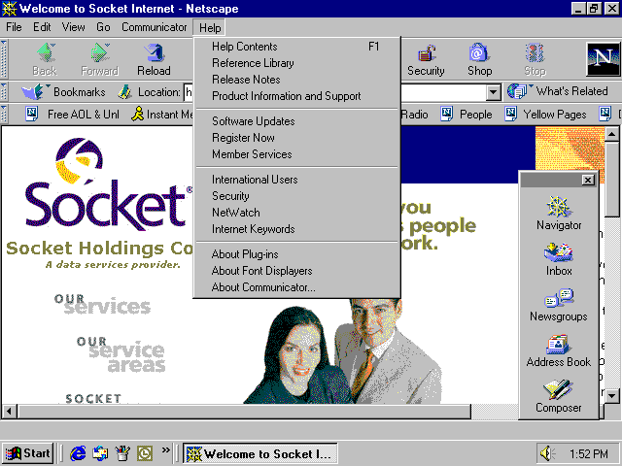The height and width of the screenshot is (466, 622).
Task: Open Internet Explorer from quick launch
Action: pyautogui.click(x=78, y=453)
